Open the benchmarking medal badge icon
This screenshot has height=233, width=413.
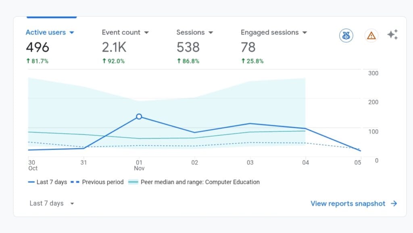pyautogui.click(x=346, y=35)
